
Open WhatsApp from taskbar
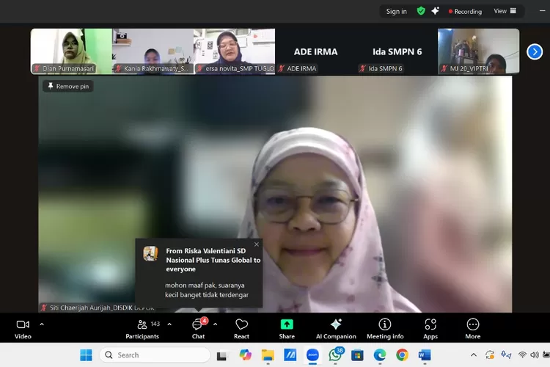pyautogui.click(x=336, y=355)
